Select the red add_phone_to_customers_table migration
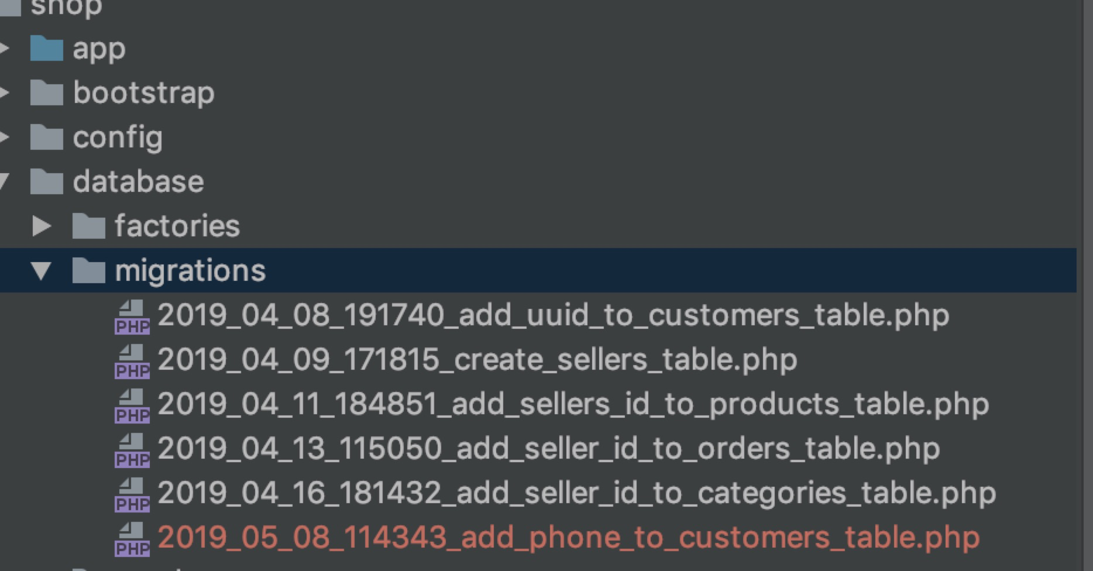1093x571 pixels. [509, 537]
